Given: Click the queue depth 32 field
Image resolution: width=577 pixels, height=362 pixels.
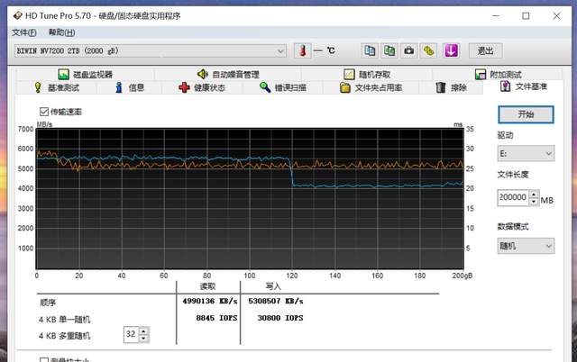Looking at the screenshot, I should pyautogui.click(x=131, y=334).
